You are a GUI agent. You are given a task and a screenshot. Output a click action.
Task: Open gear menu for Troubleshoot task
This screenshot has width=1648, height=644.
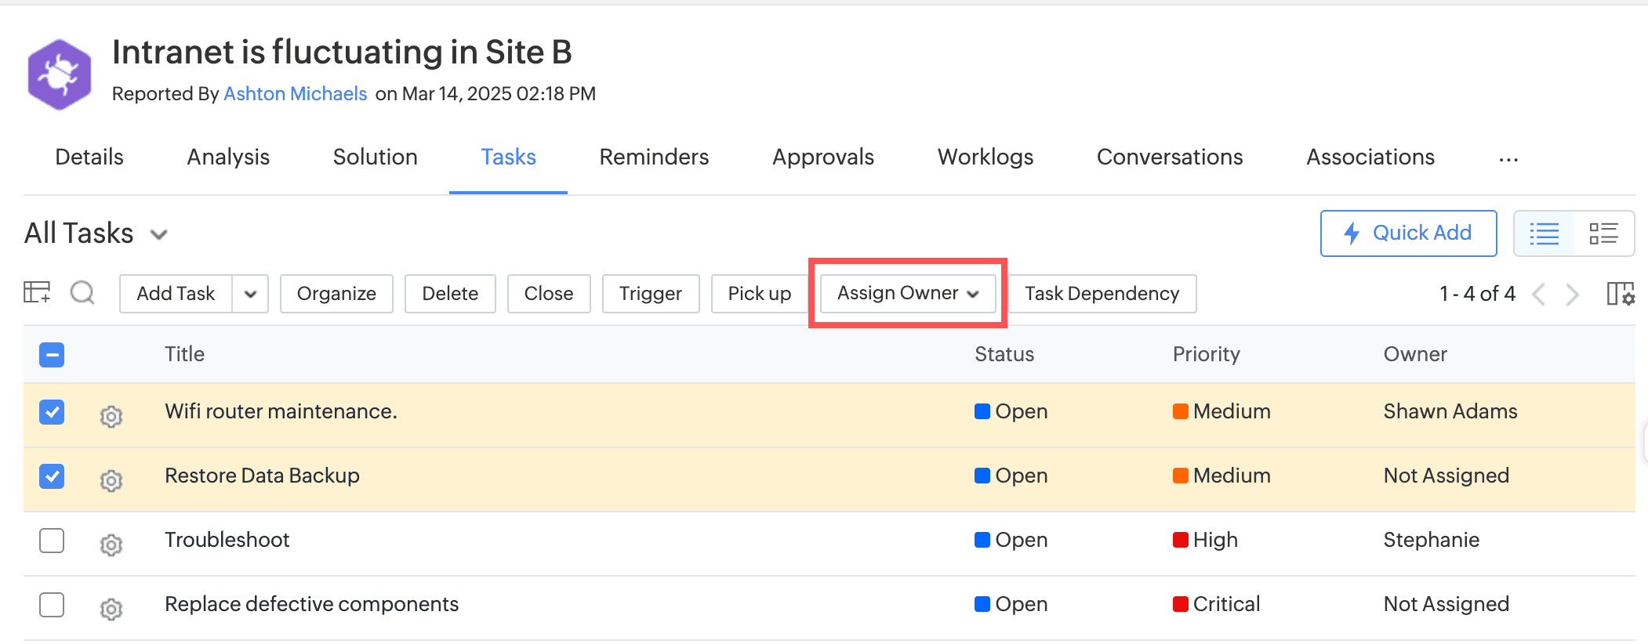point(111,544)
